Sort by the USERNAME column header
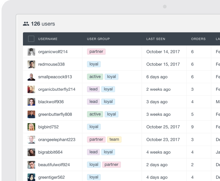220x181 pixels. click(48, 39)
